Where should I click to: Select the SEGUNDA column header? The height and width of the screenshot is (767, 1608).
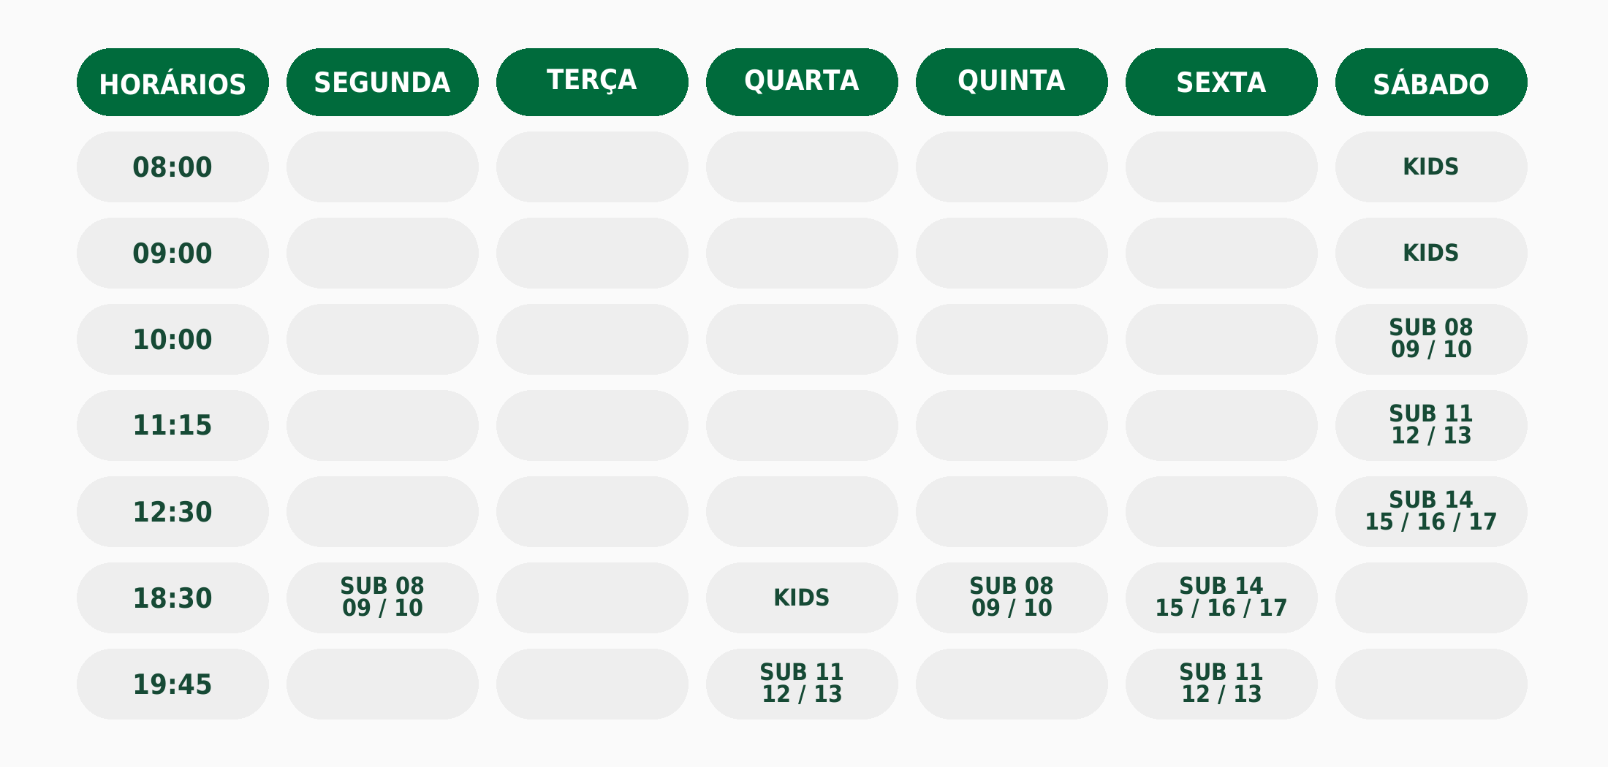tap(382, 83)
